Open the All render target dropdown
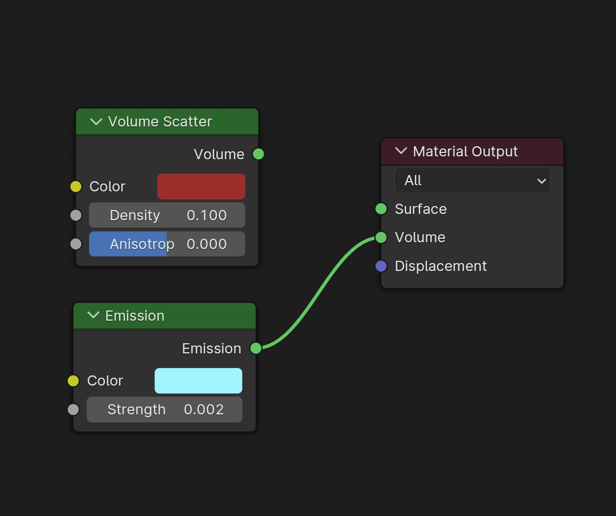 (472, 181)
